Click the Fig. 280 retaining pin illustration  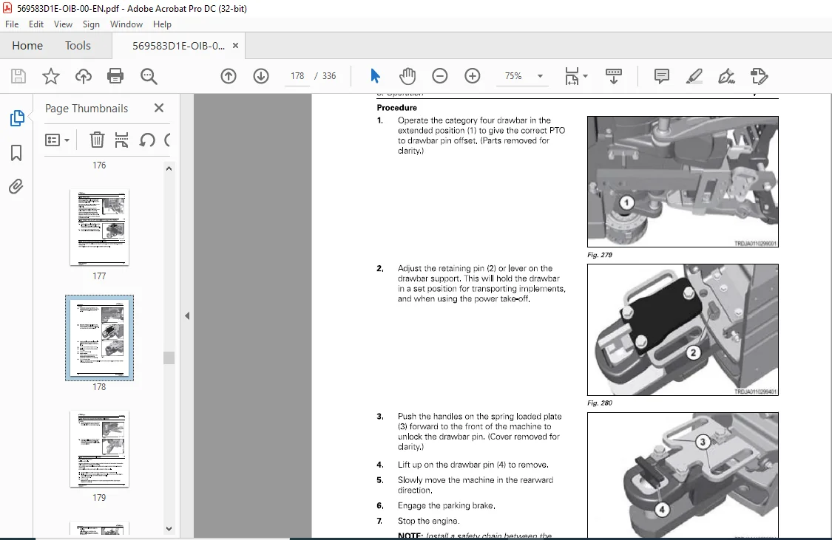(x=683, y=329)
